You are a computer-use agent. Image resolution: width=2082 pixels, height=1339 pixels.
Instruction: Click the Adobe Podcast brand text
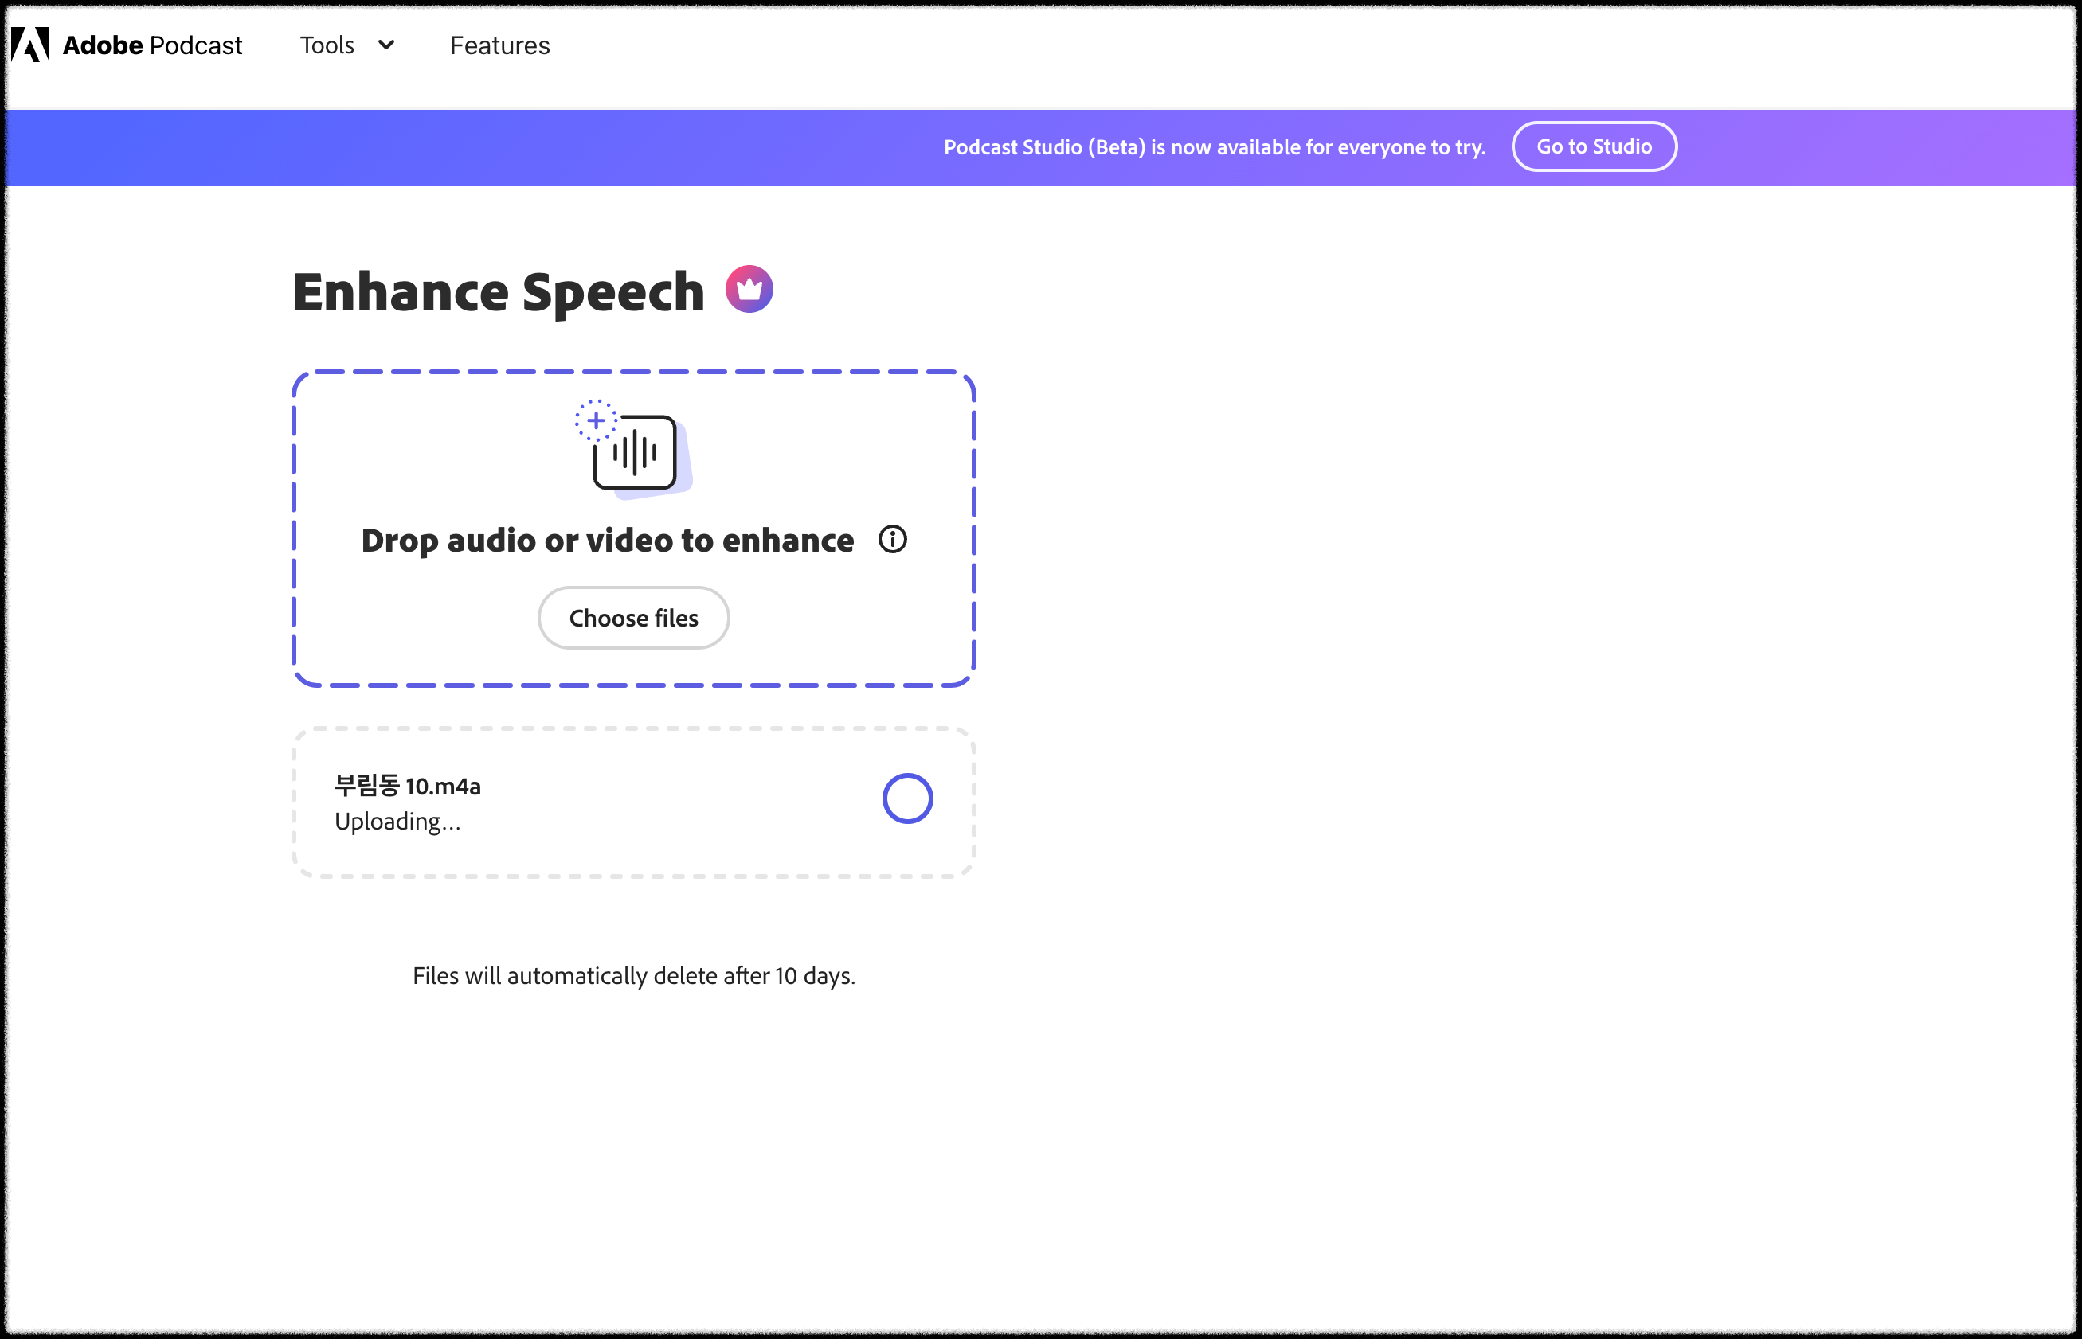[x=152, y=45]
